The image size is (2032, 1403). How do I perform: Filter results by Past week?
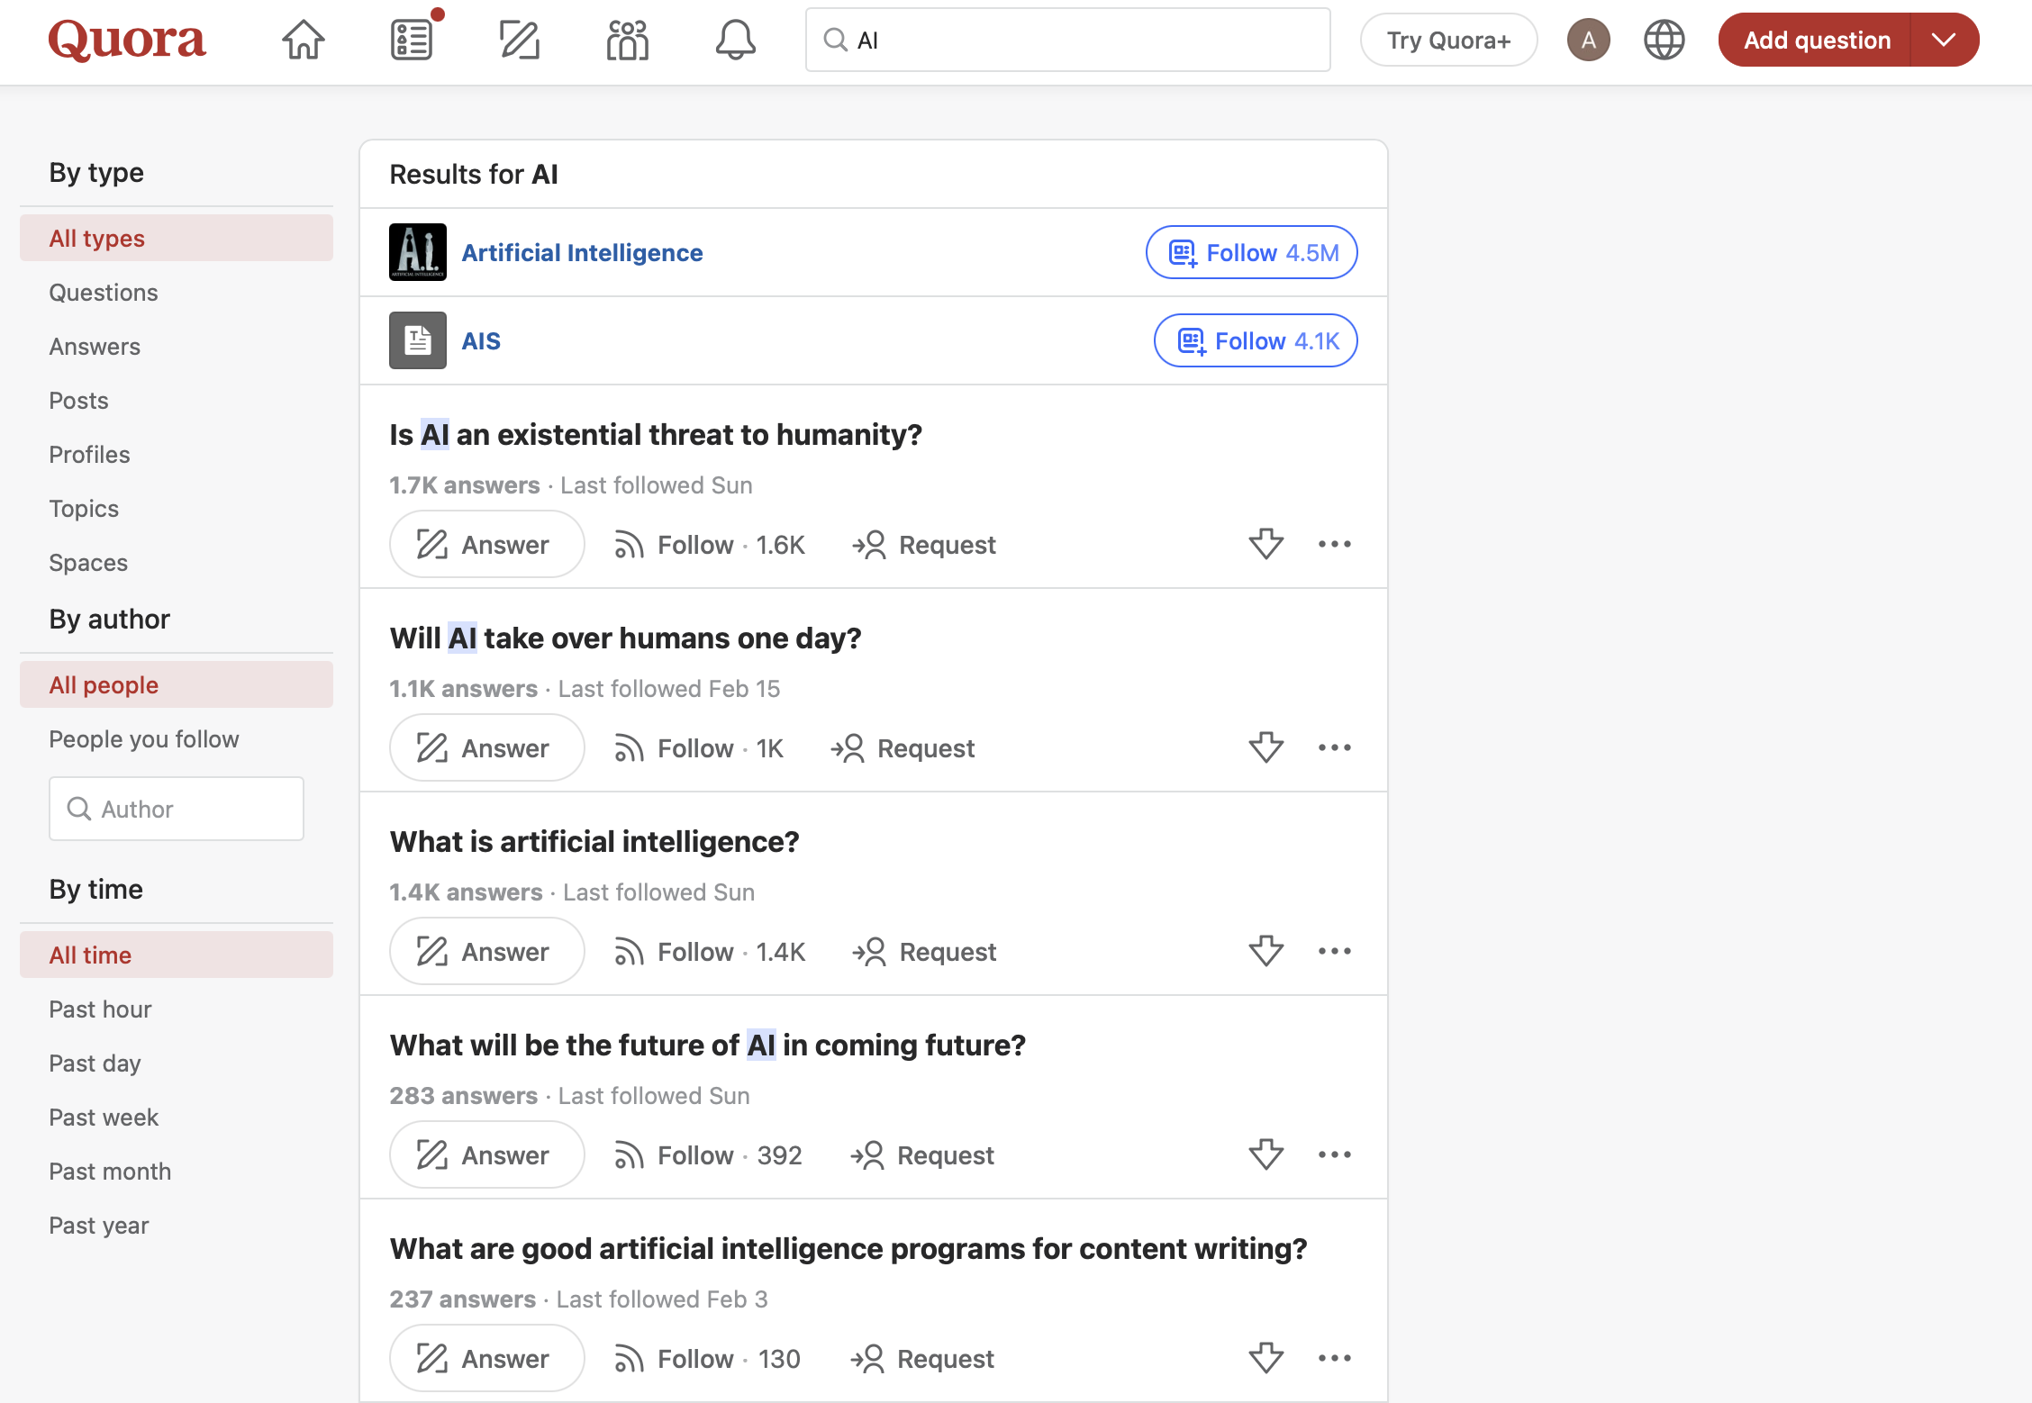[x=104, y=1117]
